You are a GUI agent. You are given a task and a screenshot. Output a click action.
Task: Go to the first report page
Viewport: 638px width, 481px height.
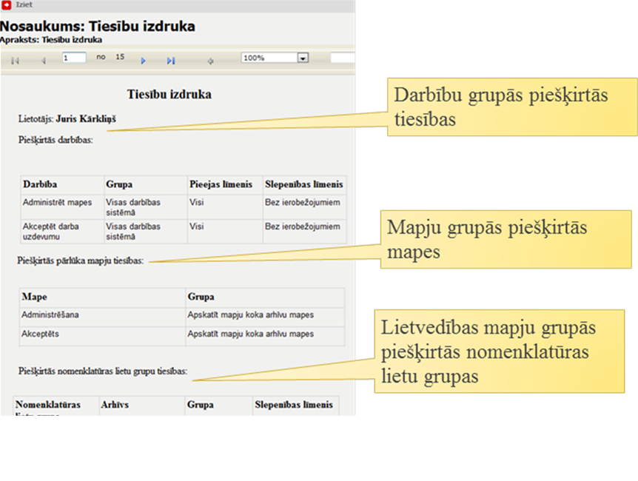pyautogui.click(x=15, y=61)
